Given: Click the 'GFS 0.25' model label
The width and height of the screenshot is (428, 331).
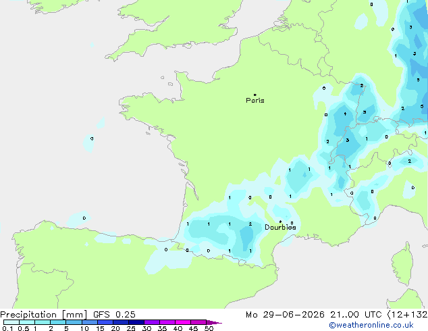Looking at the screenshot, I should tap(114, 315).
